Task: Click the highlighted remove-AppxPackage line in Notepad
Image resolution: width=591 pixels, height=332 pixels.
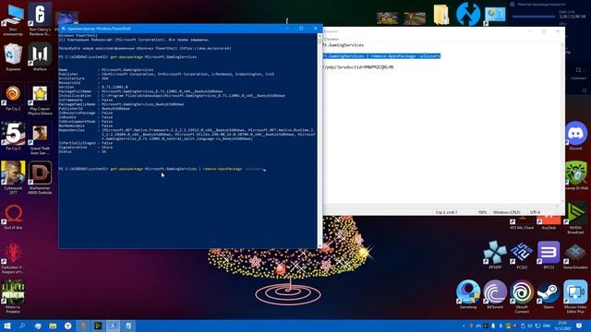Action: (382, 56)
